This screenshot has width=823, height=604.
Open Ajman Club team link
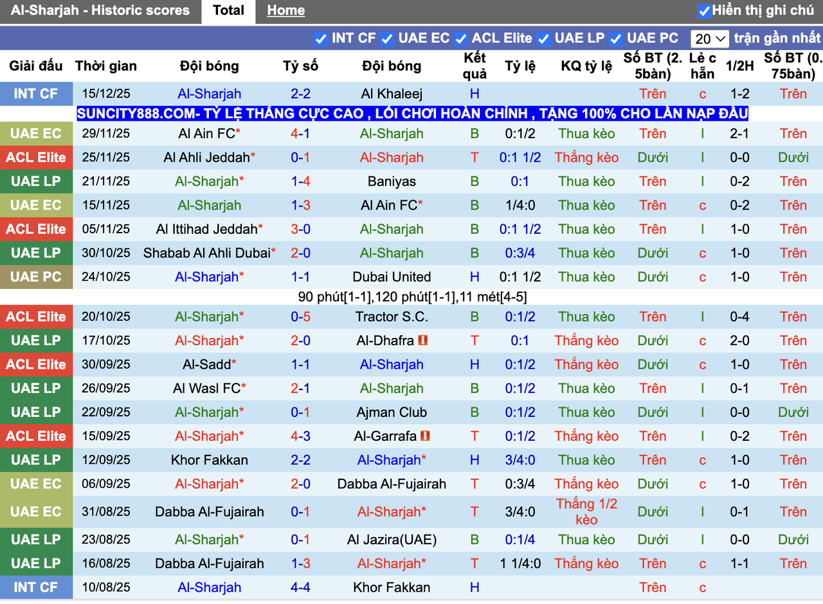(x=392, y=412)
